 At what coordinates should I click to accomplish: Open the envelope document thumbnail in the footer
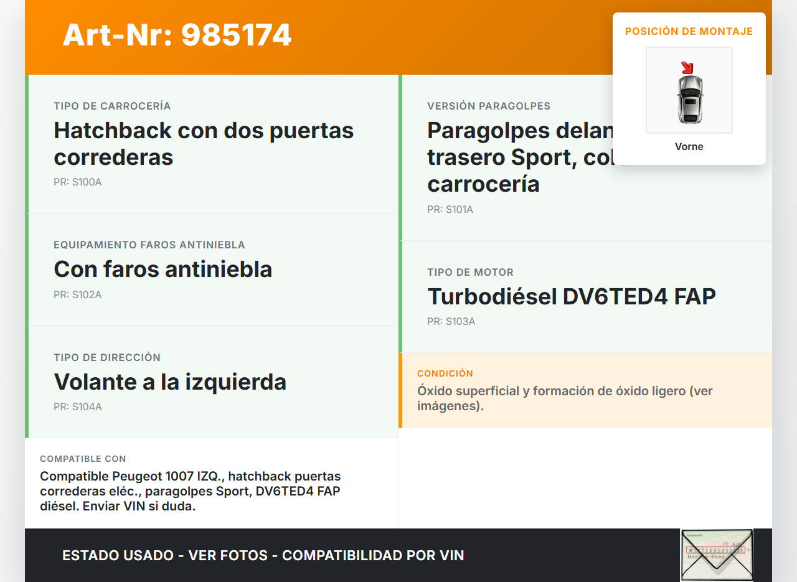tap(717, 555)
